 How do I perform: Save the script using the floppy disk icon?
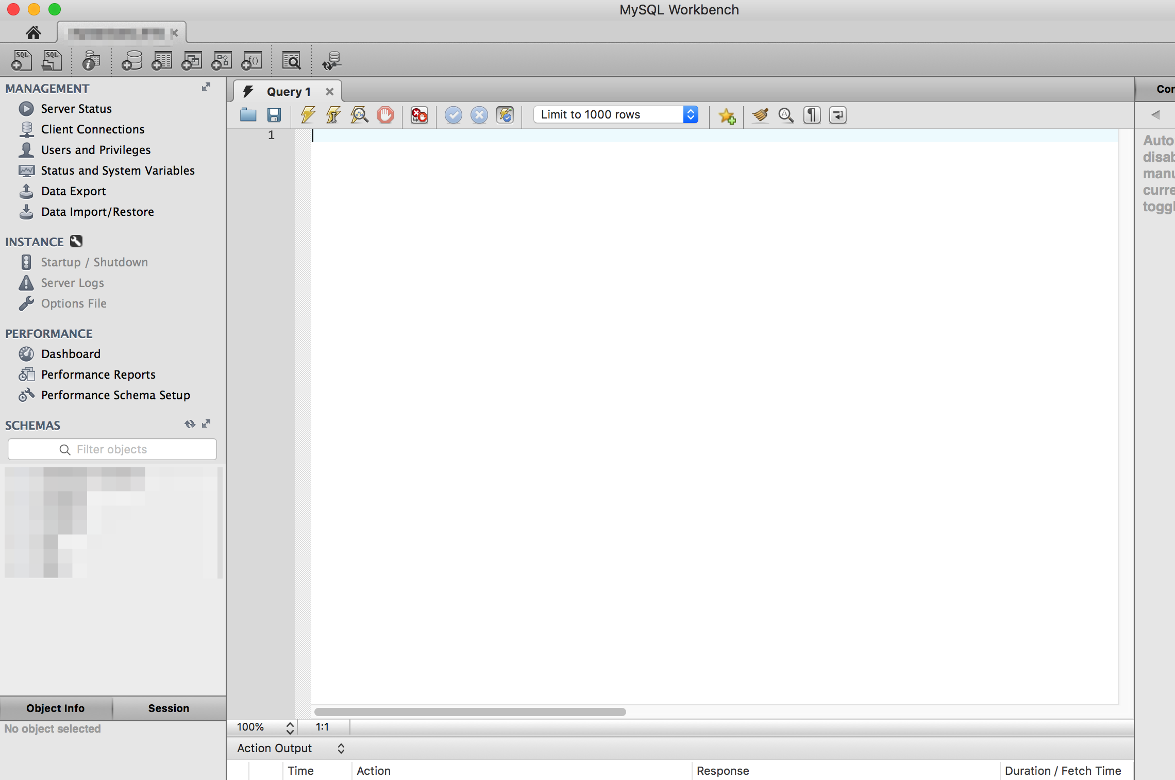tap(274, 115)
